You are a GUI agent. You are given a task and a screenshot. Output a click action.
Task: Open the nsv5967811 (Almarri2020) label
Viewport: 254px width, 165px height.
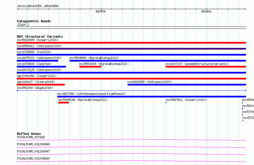click(x=186, y=100)
